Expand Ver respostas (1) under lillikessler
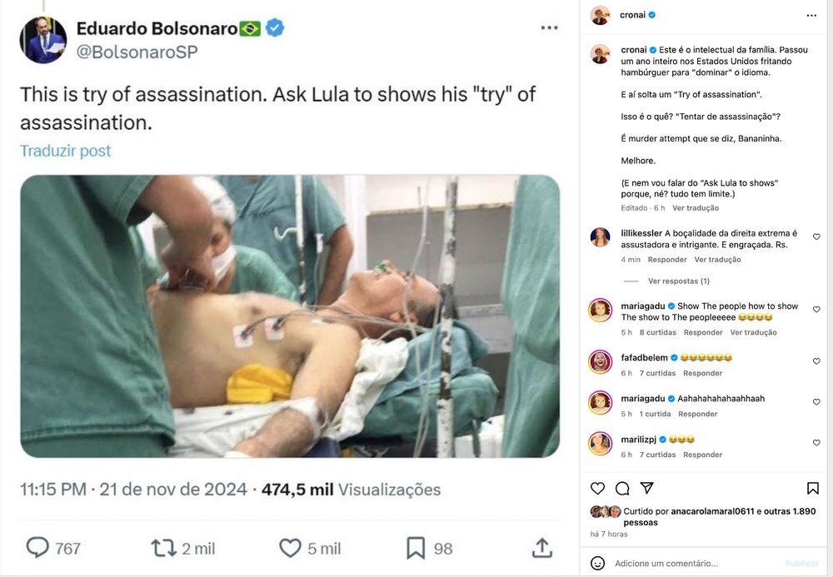 tap(678, 281)
